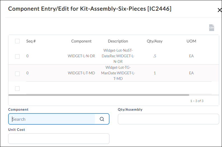Toggle the select-all checkbox in header
This screenshot has width=222, height=147.
[x=17, y=41]
